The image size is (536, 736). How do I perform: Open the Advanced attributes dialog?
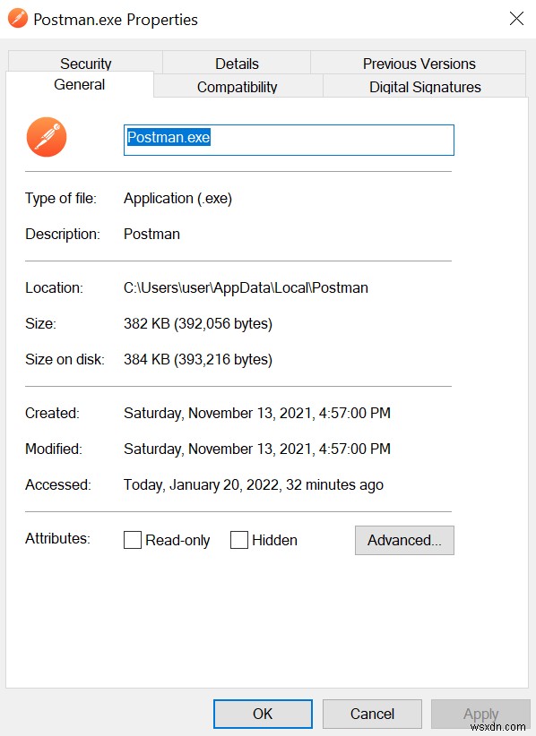(x=404, y=540)
